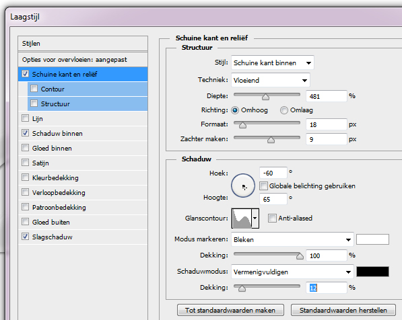Click the Formaat value field
This screenshot has width=402, height=320.
(x=327, y=124)
